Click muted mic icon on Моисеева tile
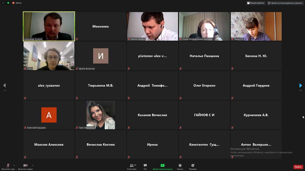 click(77, 39)
